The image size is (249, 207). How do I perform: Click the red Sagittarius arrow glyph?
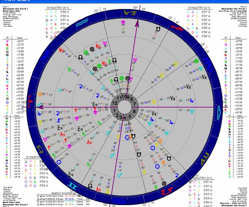(175, 29)
